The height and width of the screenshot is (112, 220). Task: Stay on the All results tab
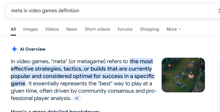pos(13,29)
